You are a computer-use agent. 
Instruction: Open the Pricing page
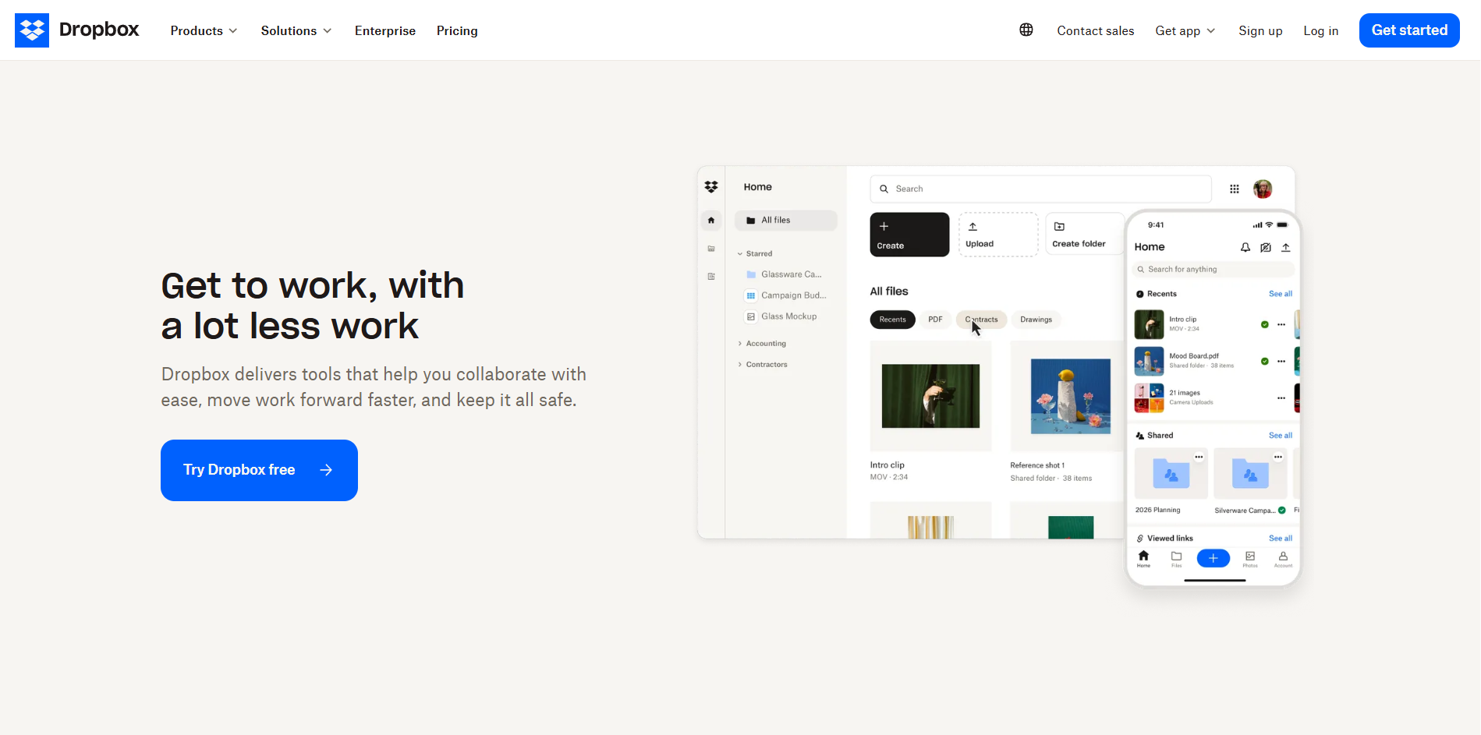click(x=457, y=30)
